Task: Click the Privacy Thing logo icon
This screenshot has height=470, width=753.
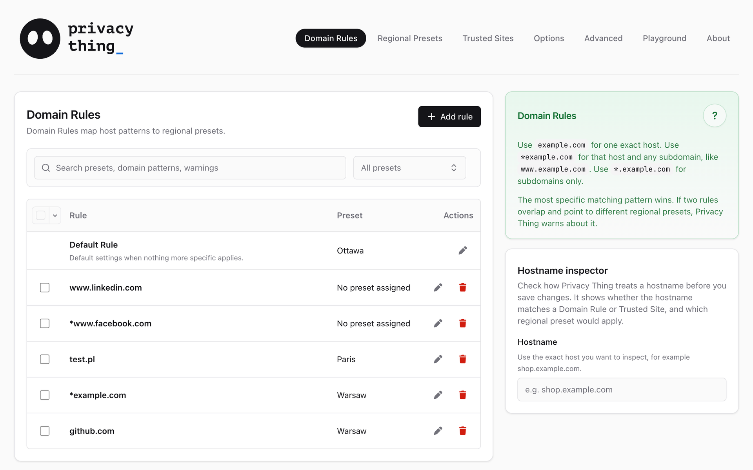Action: pyautogui.click(x=40, y=38)
